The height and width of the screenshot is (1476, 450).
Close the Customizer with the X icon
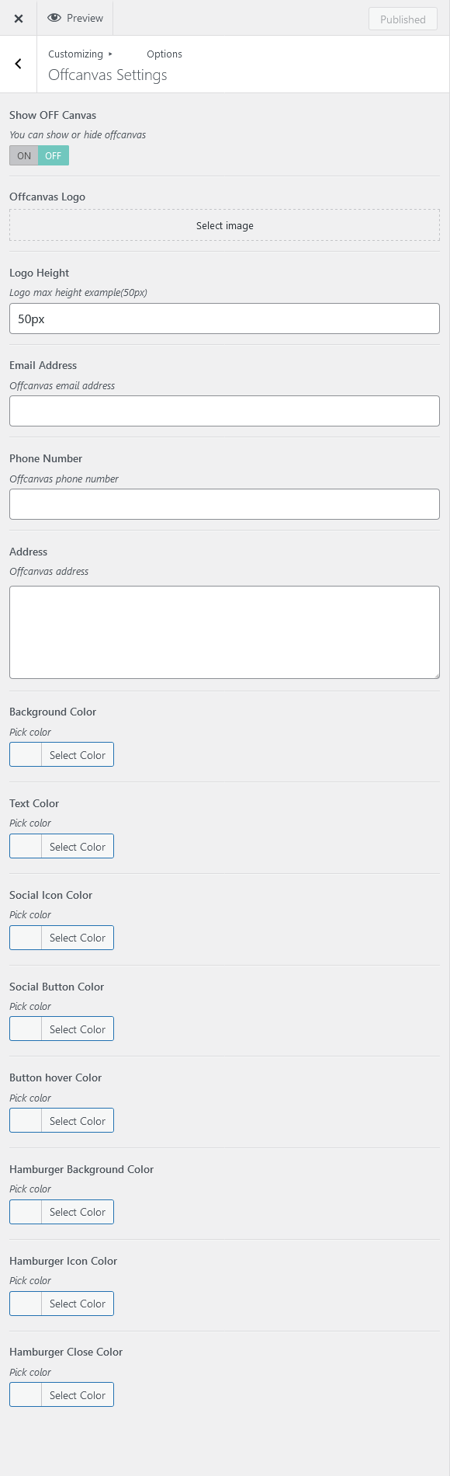pos(18,18)
